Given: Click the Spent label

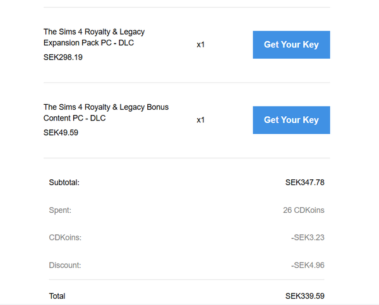Looking at the screenshot, I should 60,210.
